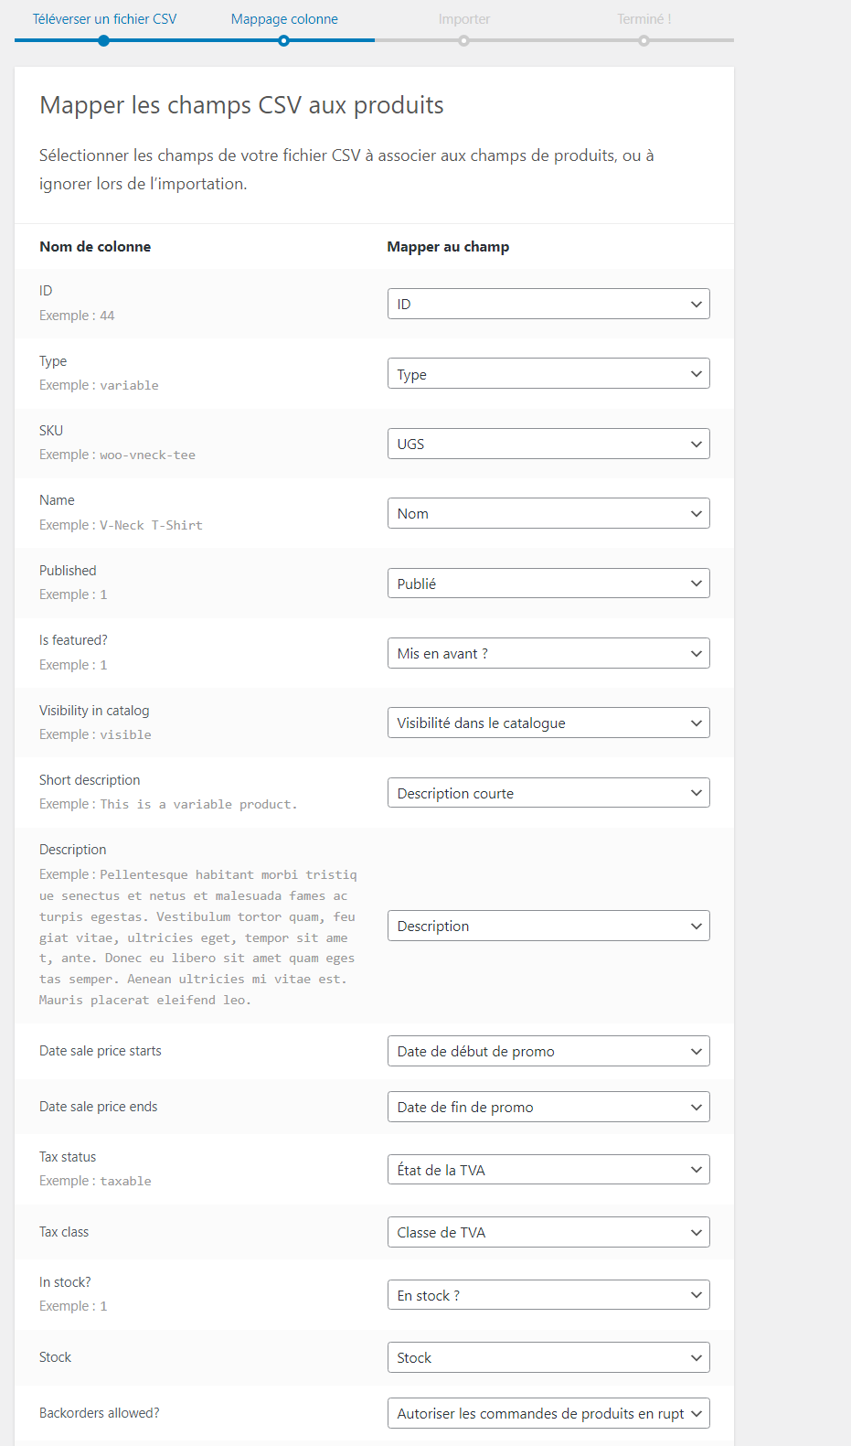Open the Description mapping dropdown

pyautogui.click(x=548, y=926)
